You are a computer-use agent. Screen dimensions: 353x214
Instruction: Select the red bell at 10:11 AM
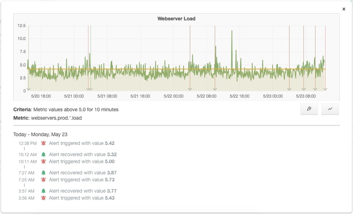pyautogui.click(x=44, y=161)
